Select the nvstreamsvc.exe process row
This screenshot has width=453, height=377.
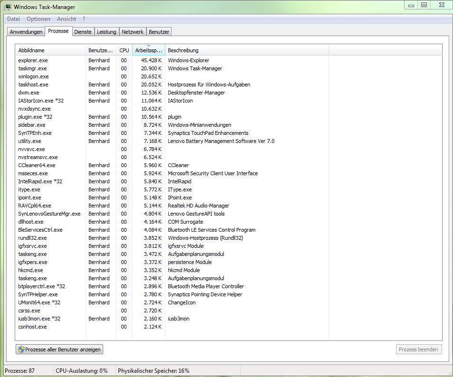172,157
